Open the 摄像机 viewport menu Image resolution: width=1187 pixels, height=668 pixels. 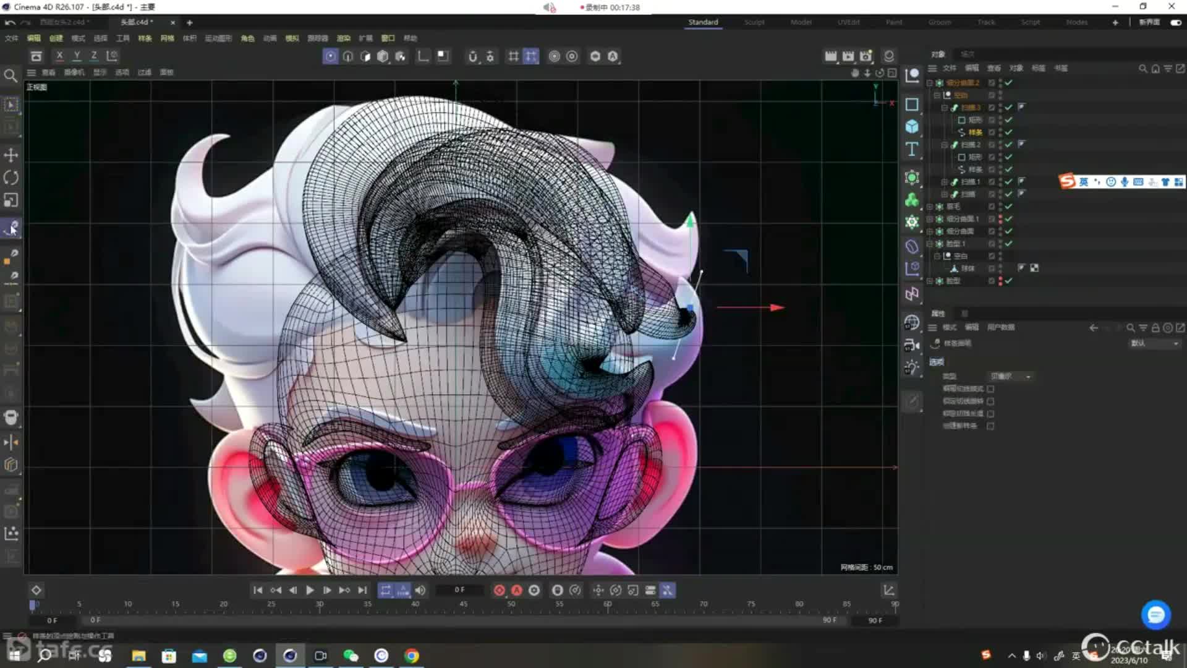click(74, 72)
